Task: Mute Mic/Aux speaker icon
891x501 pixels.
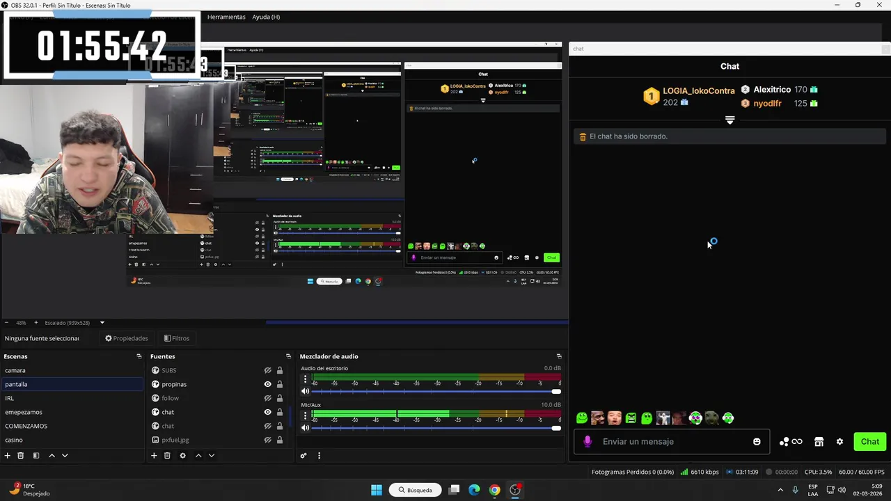Action: (x=305, y=428)
